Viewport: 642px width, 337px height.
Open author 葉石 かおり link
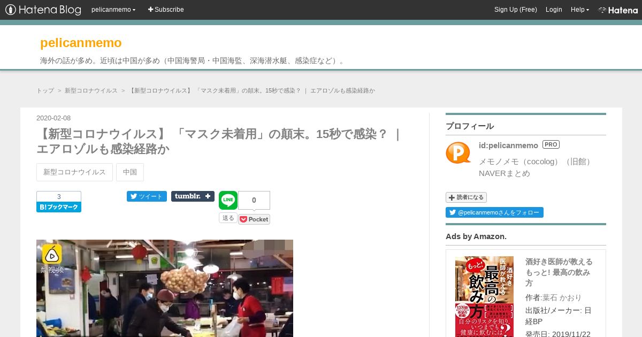(x=562, y=297)
